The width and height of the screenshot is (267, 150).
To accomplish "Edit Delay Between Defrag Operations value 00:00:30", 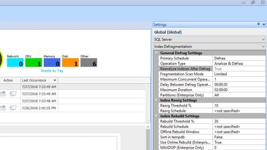I will tap(239, 85).
